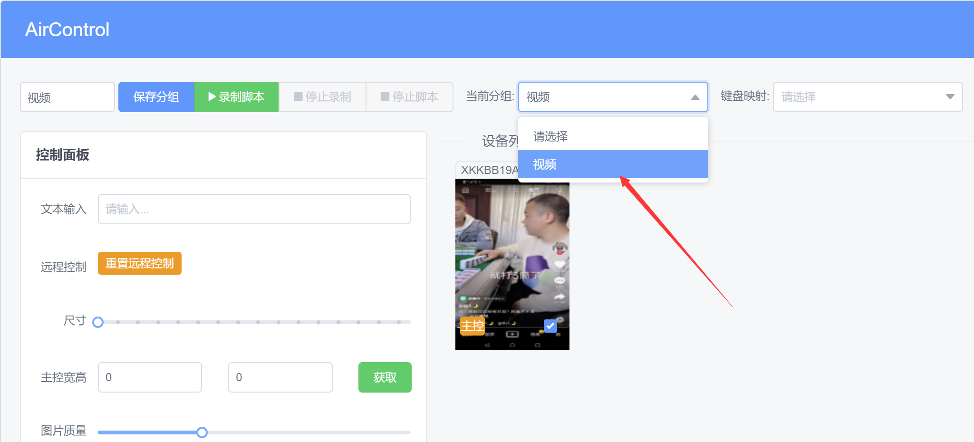Click the disabled 停止录制 button
Image resolution: width=974 pixels, height=442 pixels.
(x=322, y=97)
